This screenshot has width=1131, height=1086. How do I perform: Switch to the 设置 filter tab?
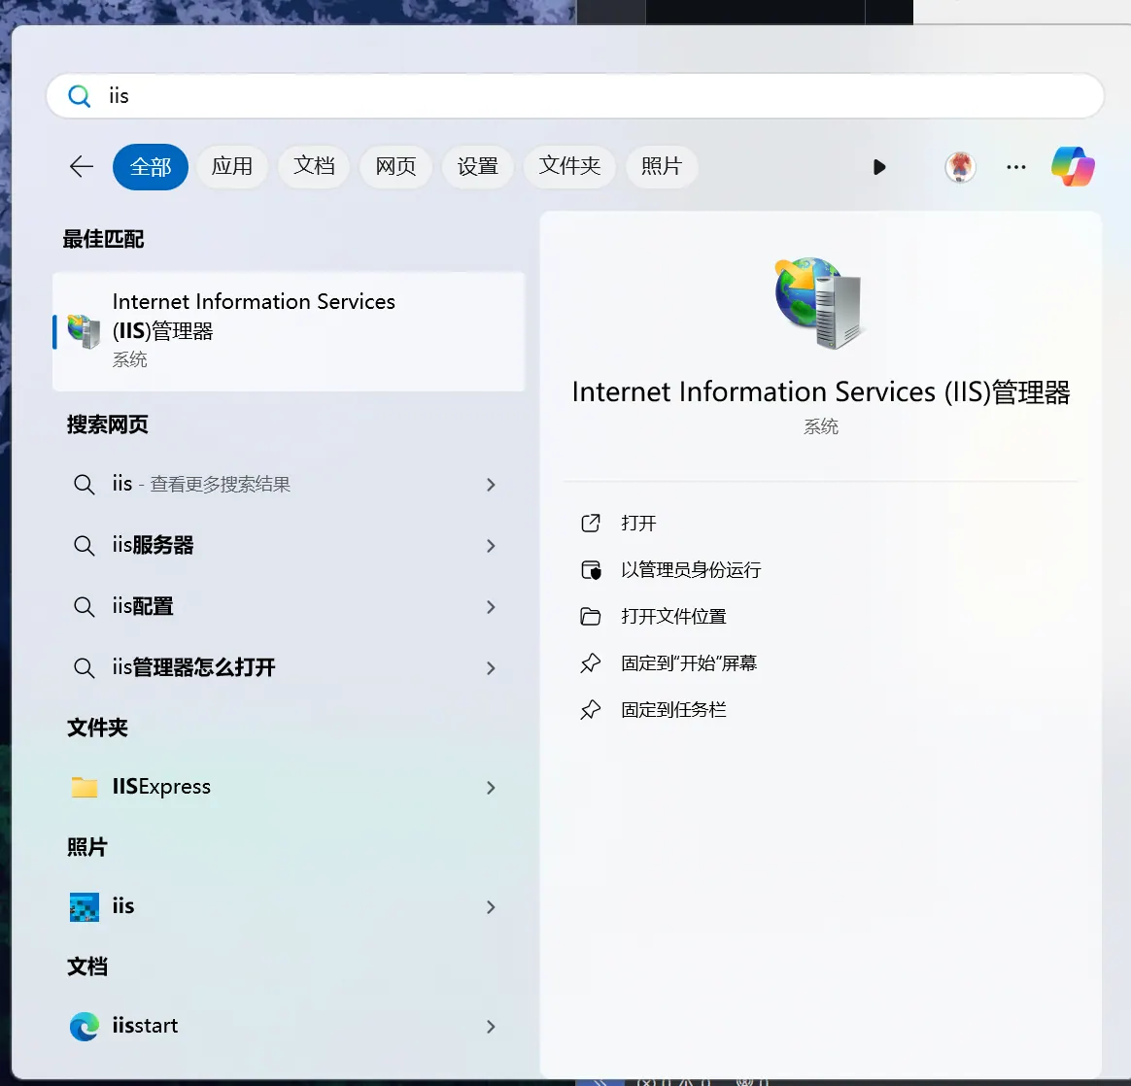click(478, 167)
